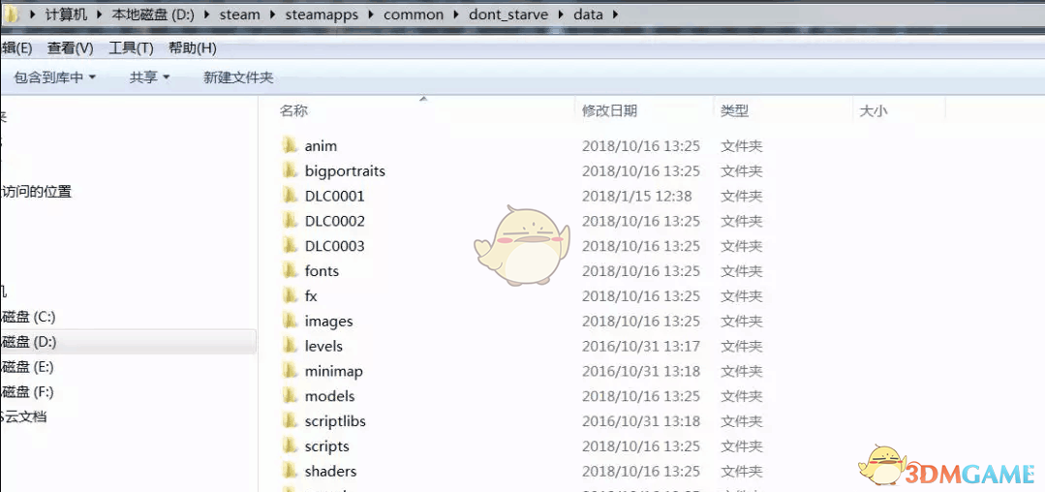Expand breadcrumb arrow after steamapps
The image size is (1045, 492).
pyautogui.click(x=371, y=14)
